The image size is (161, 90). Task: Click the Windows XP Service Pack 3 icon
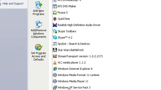[55, 87]
